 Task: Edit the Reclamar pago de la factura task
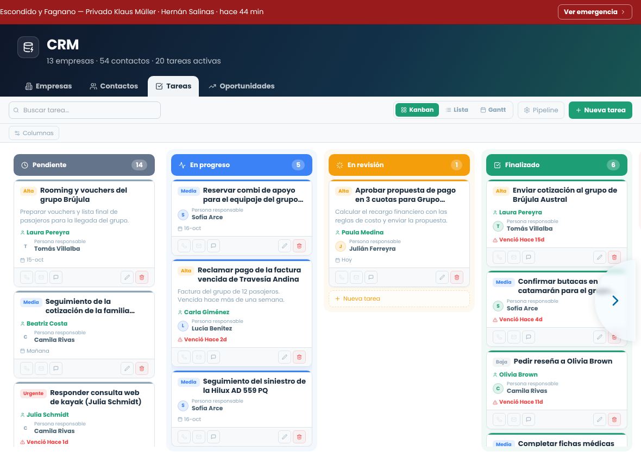285,357
